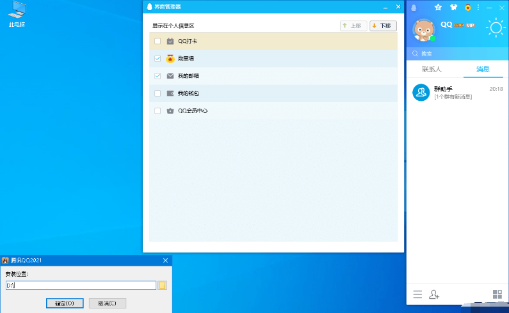Switch to the 联系人 tab

432,69
